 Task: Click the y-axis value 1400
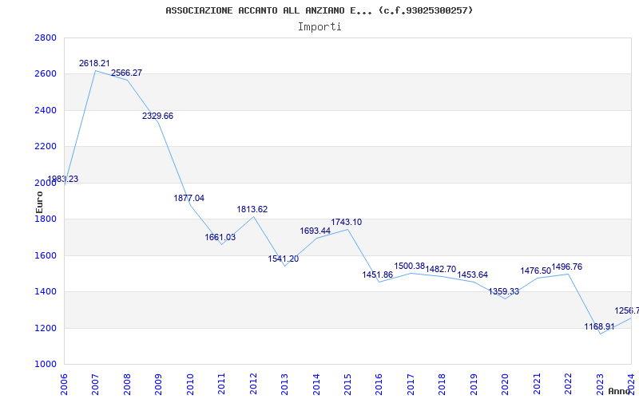[x=46, y=292]
